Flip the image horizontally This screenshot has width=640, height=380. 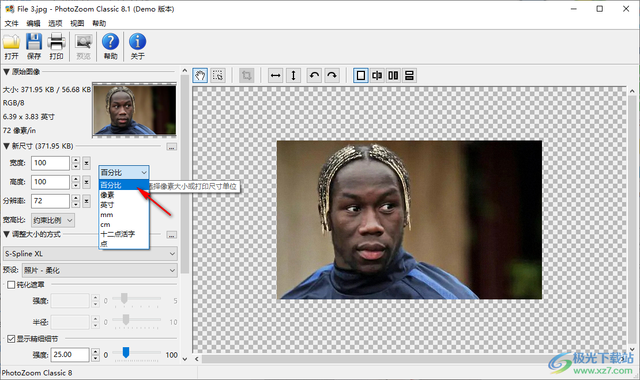point(276,75)
